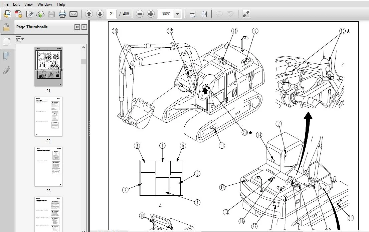Click callout number 23 in the diagram

[245, 132]
